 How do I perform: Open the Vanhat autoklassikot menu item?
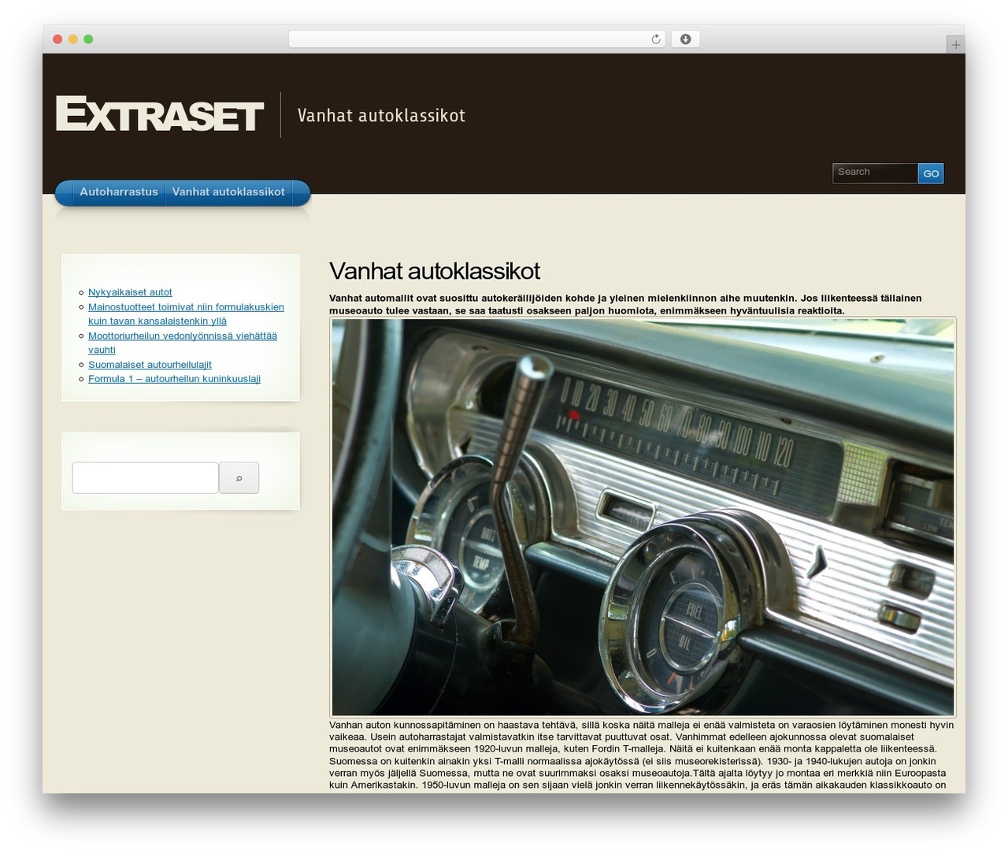228,192
